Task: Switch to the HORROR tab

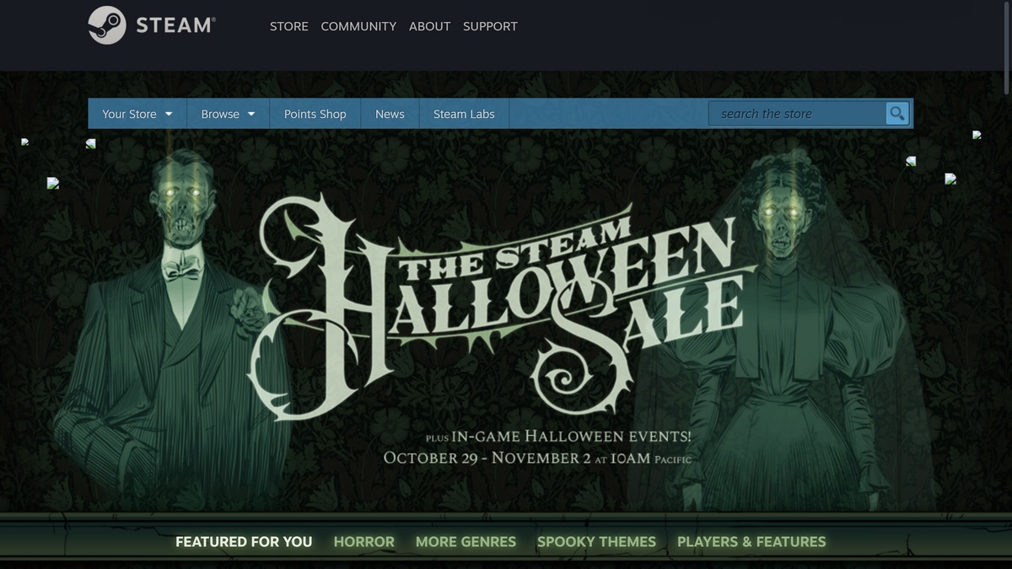Action: (x=364, y=542)
